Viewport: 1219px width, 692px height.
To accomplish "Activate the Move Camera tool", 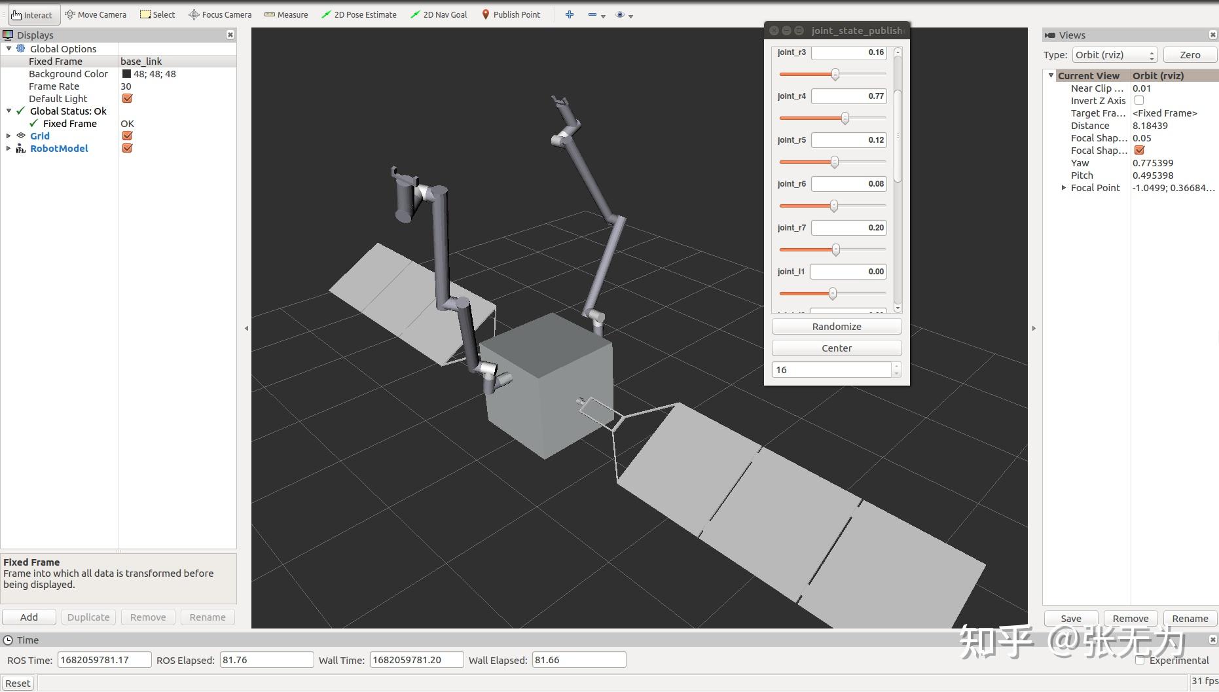I will coord(96,14).
